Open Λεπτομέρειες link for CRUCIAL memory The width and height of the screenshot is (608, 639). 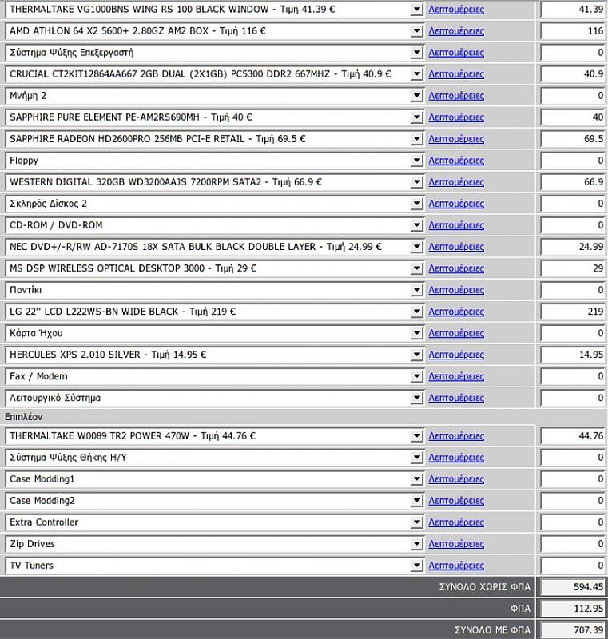tap(456, 74)
